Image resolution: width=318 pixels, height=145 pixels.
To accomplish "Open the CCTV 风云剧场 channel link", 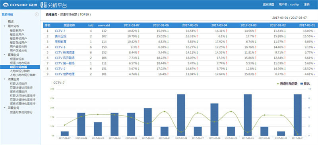I will [x=65, y=58].
